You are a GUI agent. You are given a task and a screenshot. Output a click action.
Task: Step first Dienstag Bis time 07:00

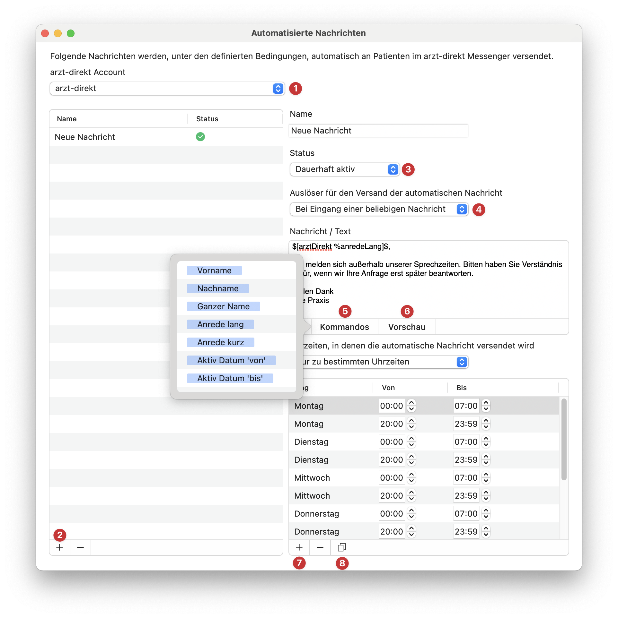pyautogui.click(x=486, y=442)
